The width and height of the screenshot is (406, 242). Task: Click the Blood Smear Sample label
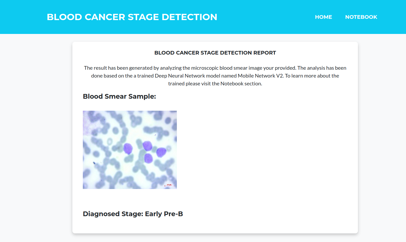[x=119, y=96]
